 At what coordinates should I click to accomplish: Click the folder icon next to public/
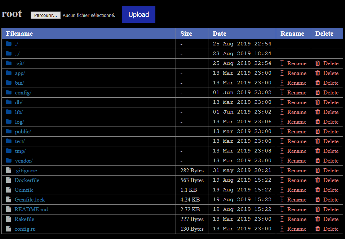[9, 131]
